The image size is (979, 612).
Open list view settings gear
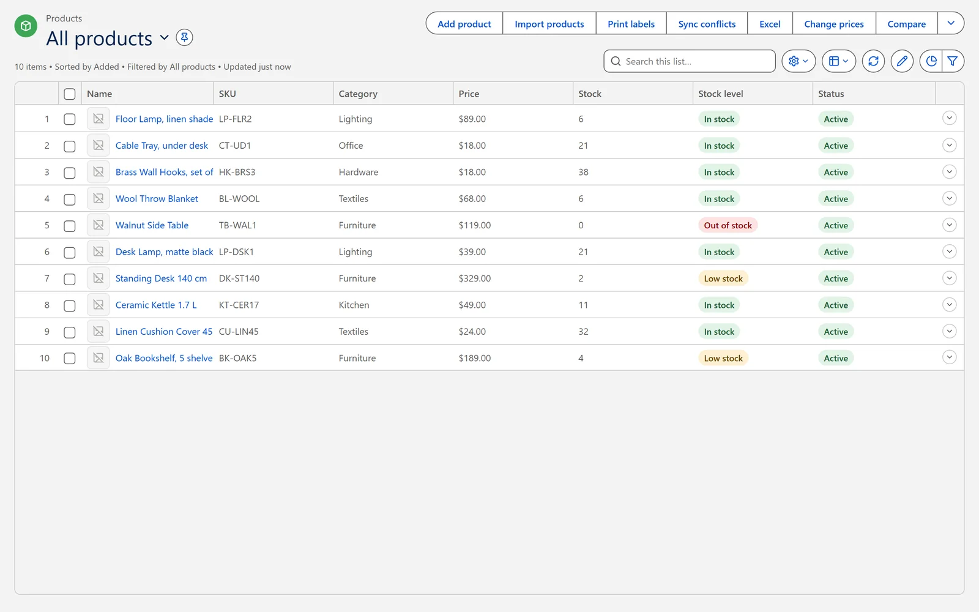click(798, 61)
